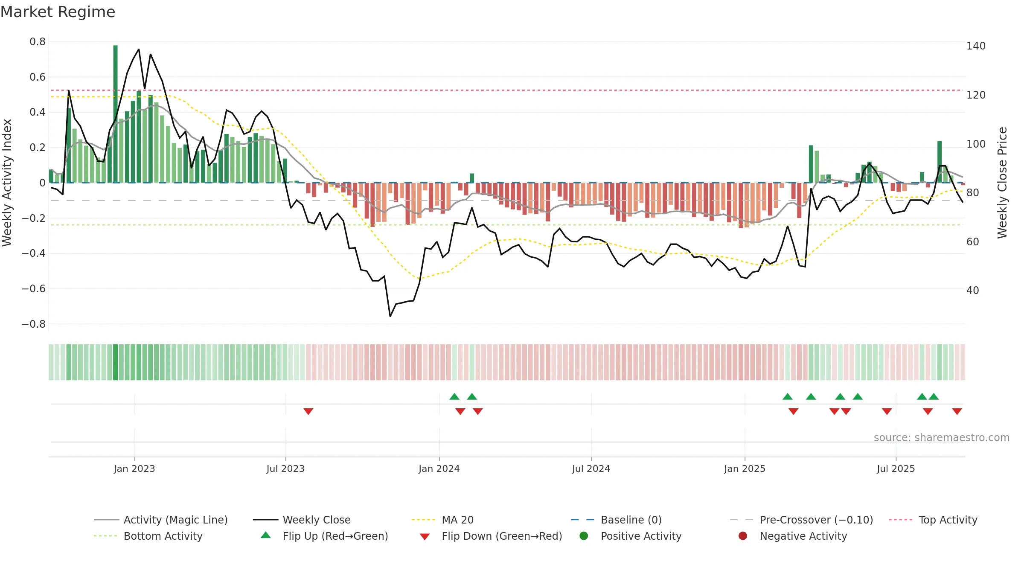Click the Jul 2025 axis label
The height and width of the screenshot is (576, 1024).
(x=896, y=469)
